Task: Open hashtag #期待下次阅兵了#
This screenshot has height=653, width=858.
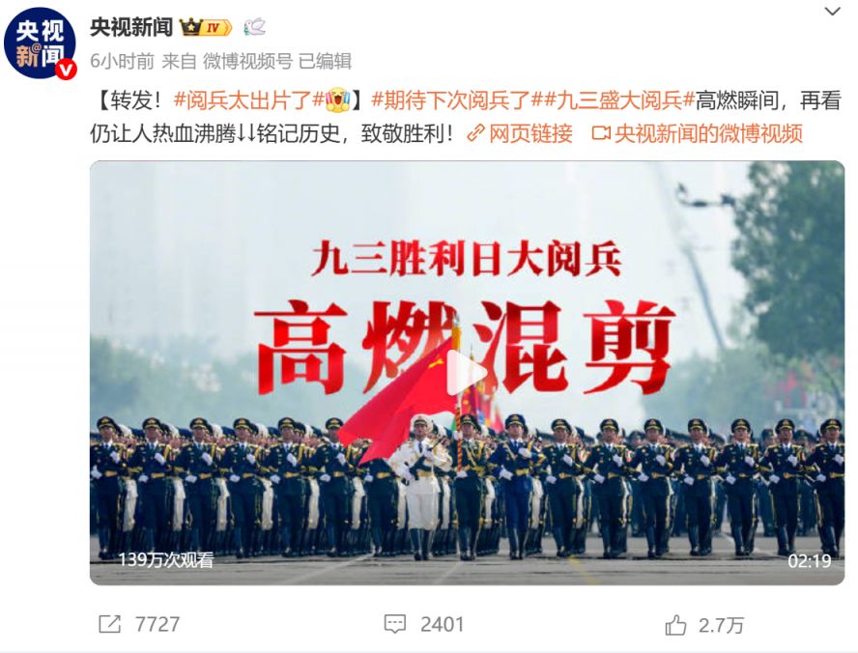Action: [x=451, y=100]
